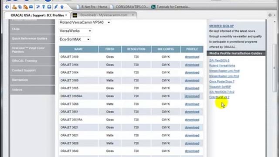This screenshot has height=157, width=279.
Task: Click the scrollbar up arrow at top right
Action: (x=275, y=22)
